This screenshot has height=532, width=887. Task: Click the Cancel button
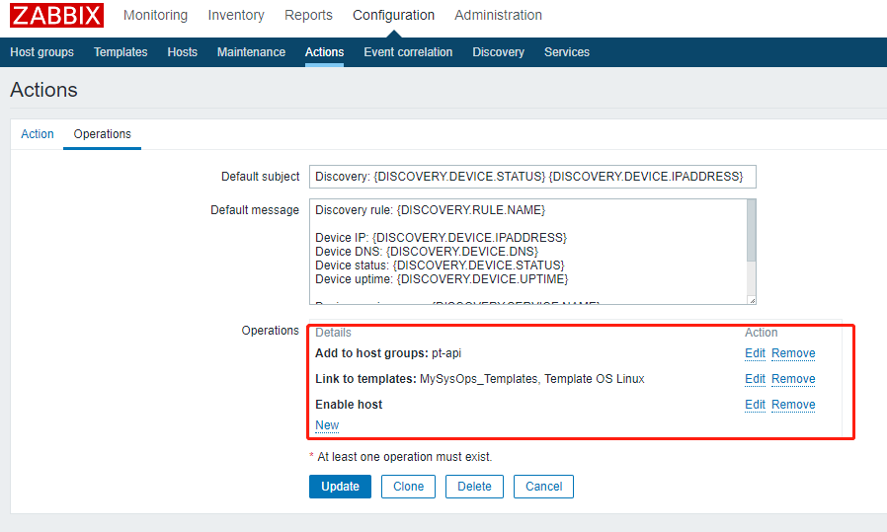coord(543,487)
